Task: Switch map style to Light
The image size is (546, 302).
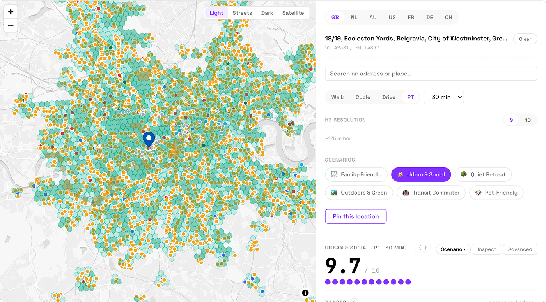Action: point(216,13)
